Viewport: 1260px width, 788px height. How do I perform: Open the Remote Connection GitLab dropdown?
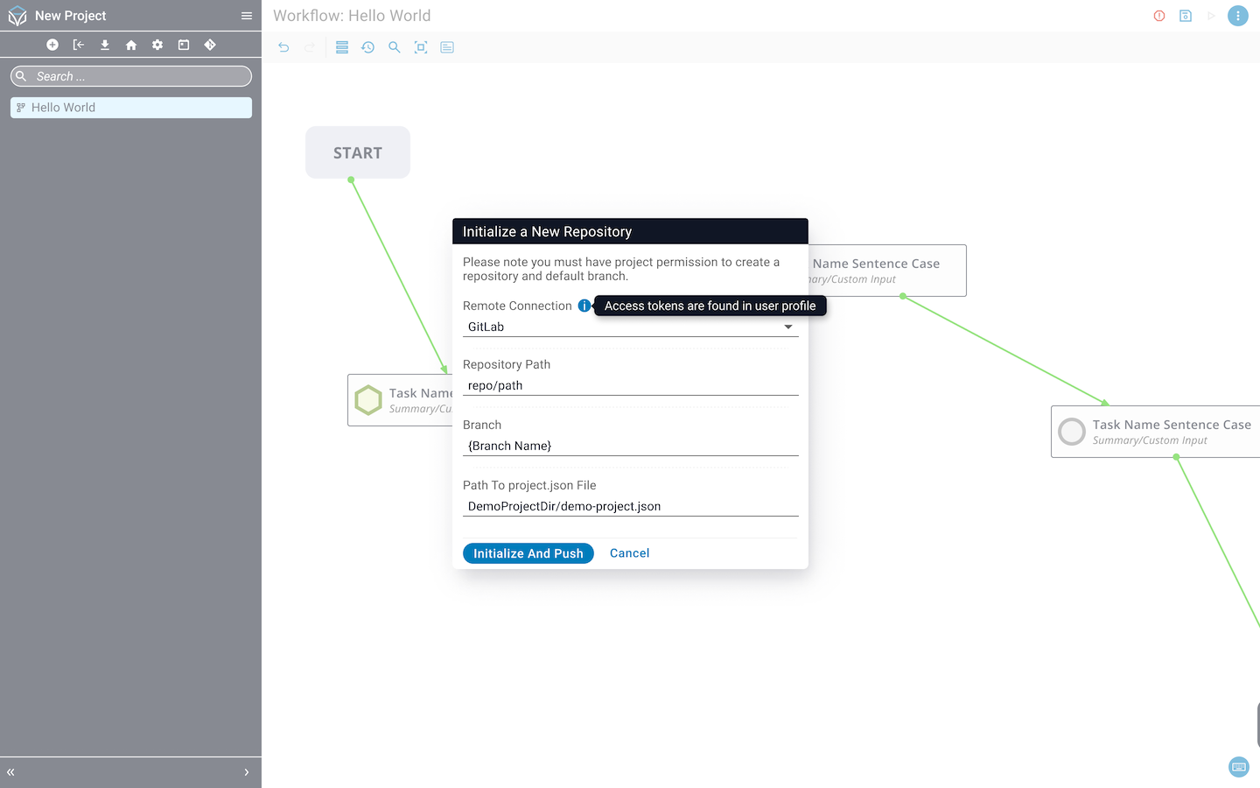click(630, 327)
